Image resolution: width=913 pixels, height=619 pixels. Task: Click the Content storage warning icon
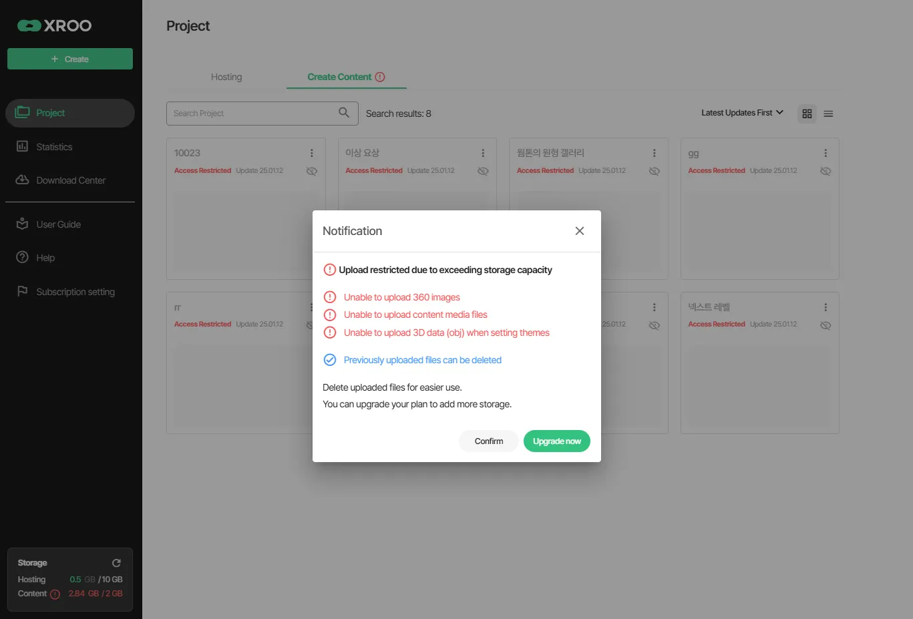(55, 594)
